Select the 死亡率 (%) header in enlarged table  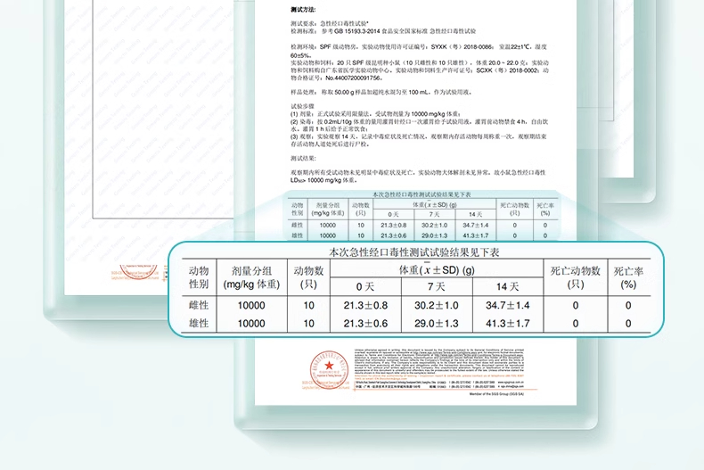(x=628, y=277)
